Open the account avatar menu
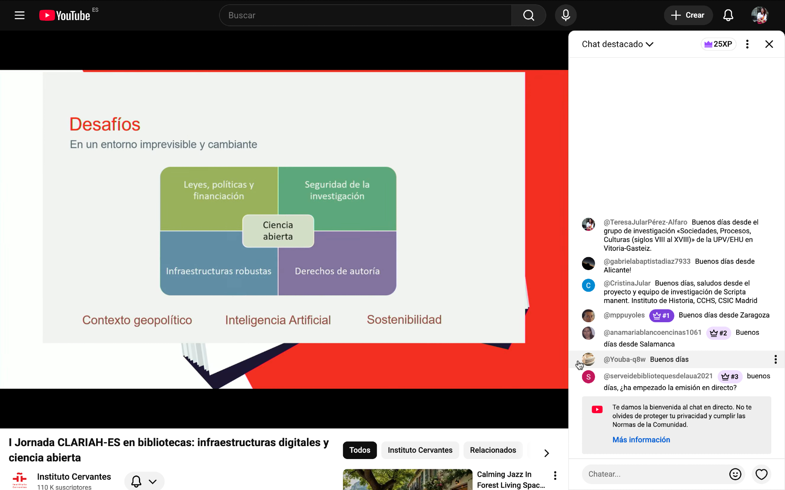This screenshot has height=490, width=785. [759, 15]
